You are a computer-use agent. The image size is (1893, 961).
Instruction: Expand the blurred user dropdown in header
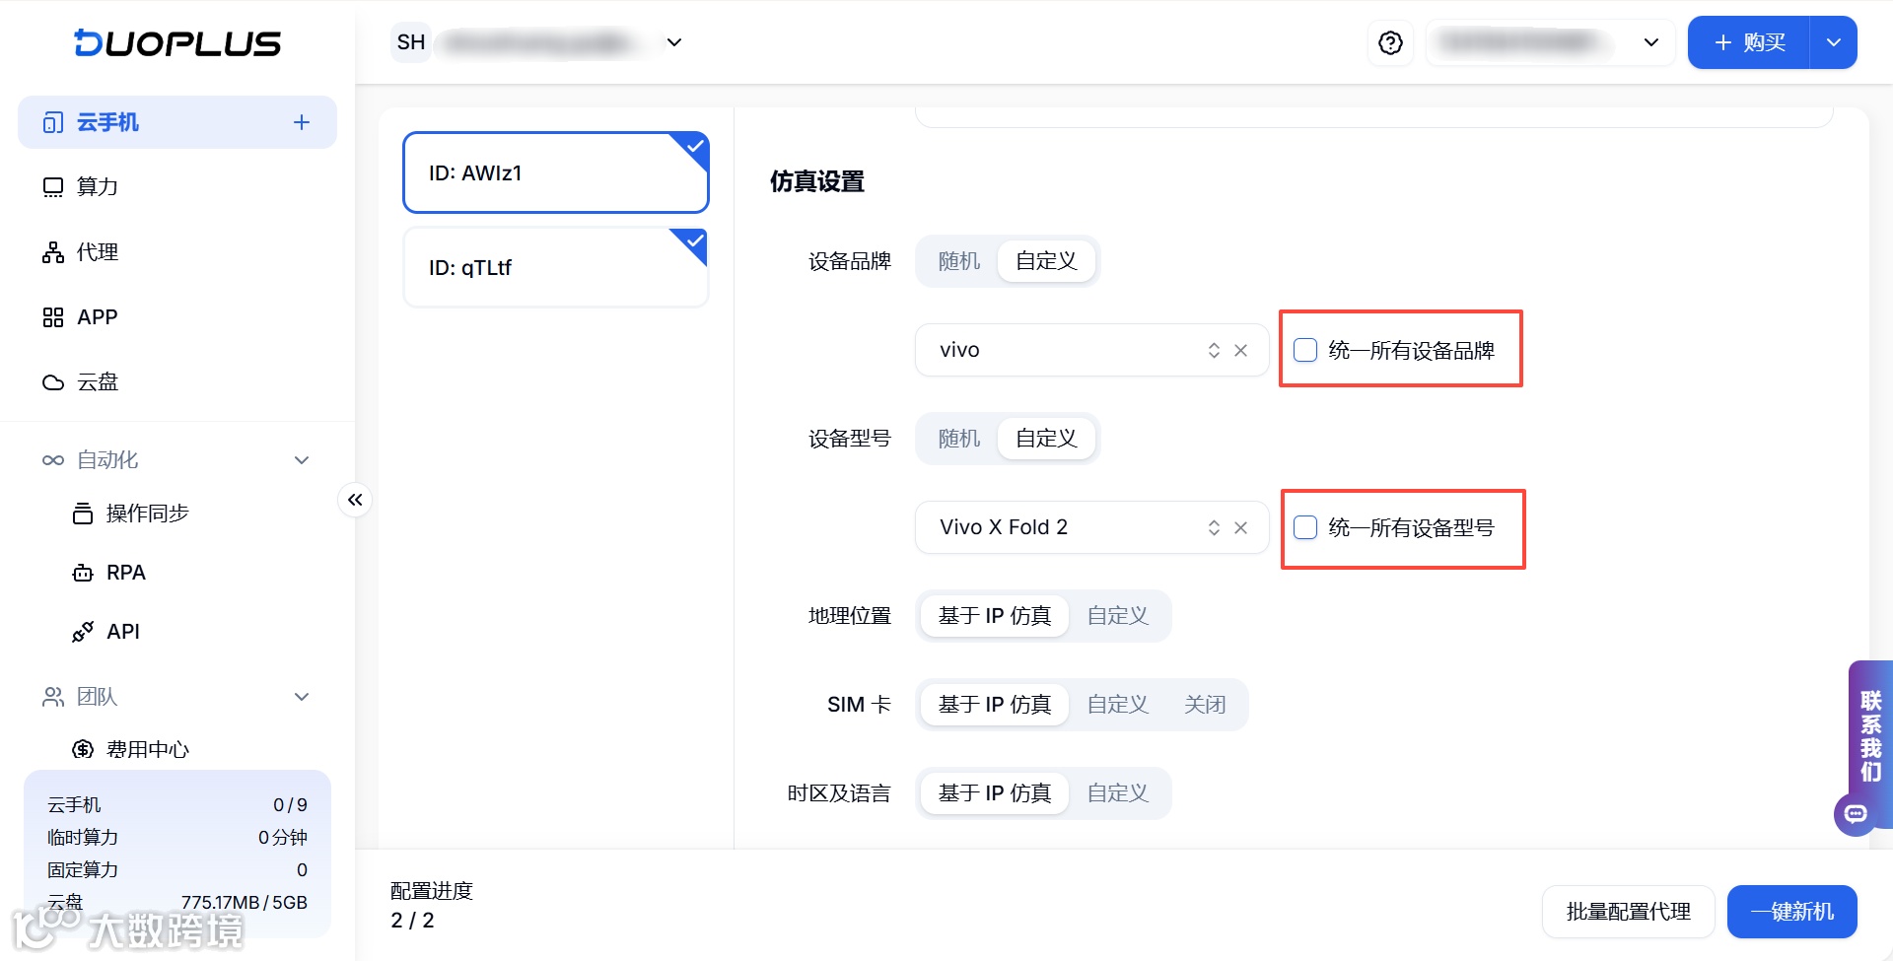click(x=1550, y=42)
